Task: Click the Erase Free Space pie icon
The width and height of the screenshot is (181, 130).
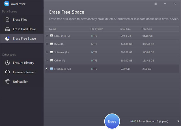Action: click(7, 39)
